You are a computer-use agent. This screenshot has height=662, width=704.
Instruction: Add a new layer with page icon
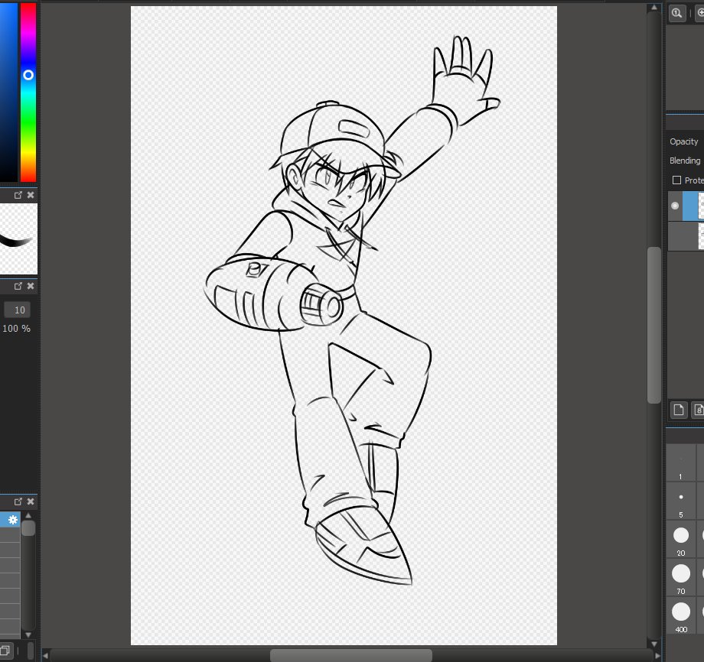coord(679,410)
